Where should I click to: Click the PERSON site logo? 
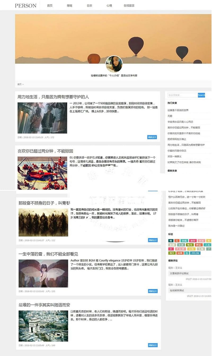(25, 5)
